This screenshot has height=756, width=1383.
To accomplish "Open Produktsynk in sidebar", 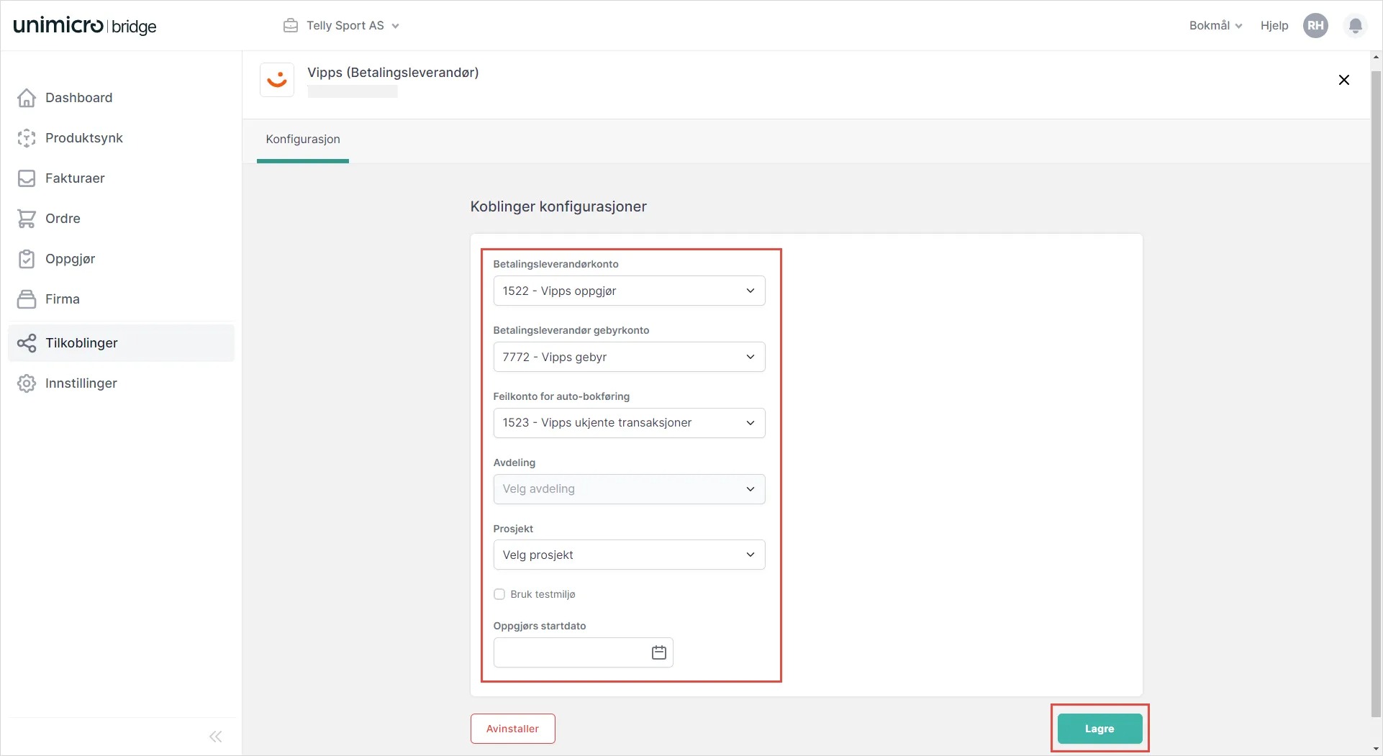I will [121, 138].
